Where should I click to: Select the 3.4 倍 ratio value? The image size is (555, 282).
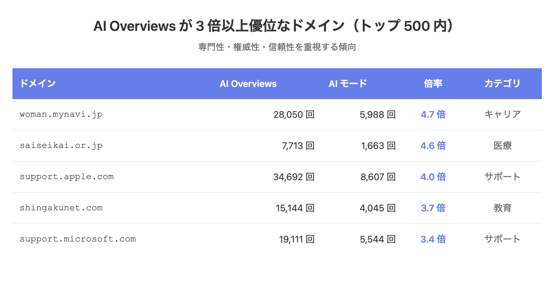[433, 239]
